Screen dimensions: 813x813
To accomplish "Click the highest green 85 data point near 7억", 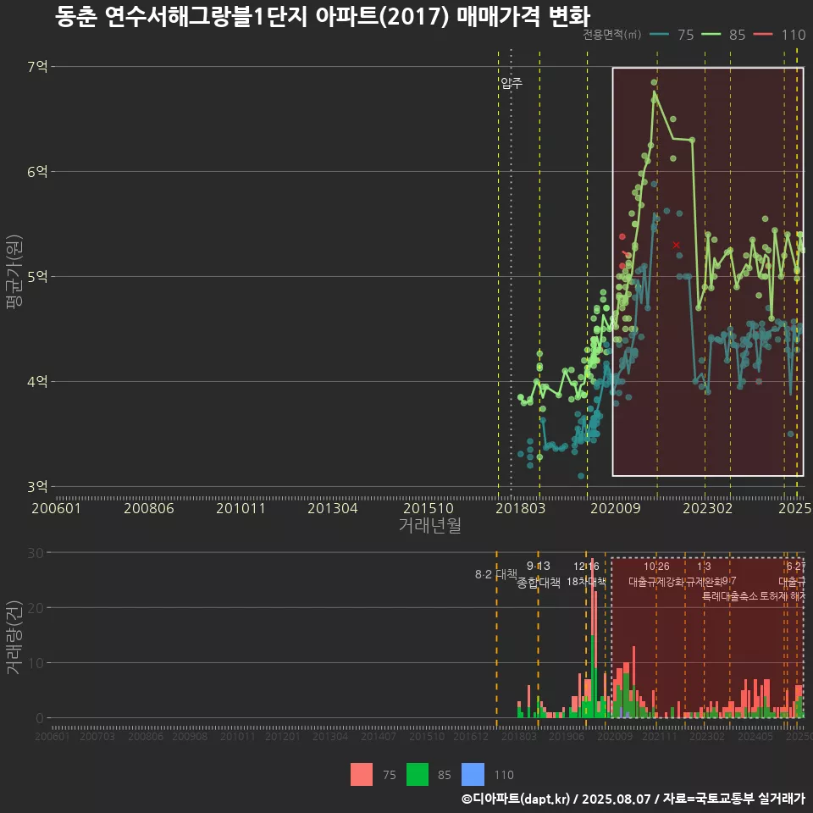I will (x=655, y=82).
